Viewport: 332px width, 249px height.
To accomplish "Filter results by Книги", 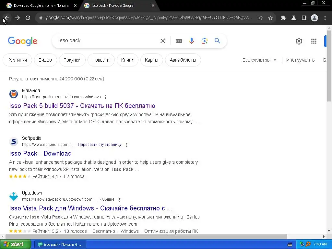I will click(127, 60).
